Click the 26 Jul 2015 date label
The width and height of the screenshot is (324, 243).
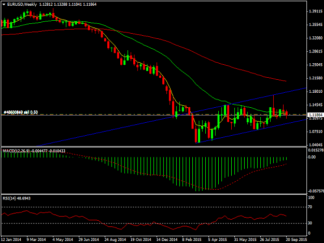270,239
